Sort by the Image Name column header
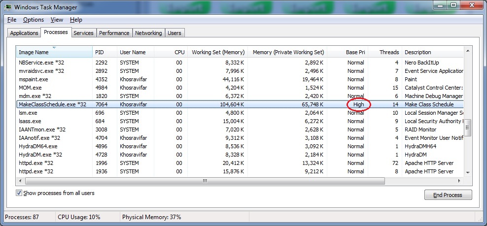 click(x=54, y=52)
